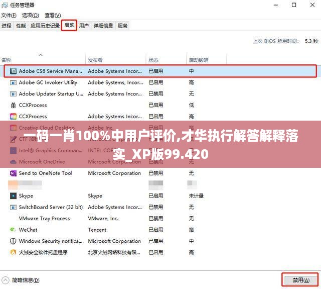Switch to the 用户 tab
The width and height of the screenshot is (321, 289).
tap(84, 26)
